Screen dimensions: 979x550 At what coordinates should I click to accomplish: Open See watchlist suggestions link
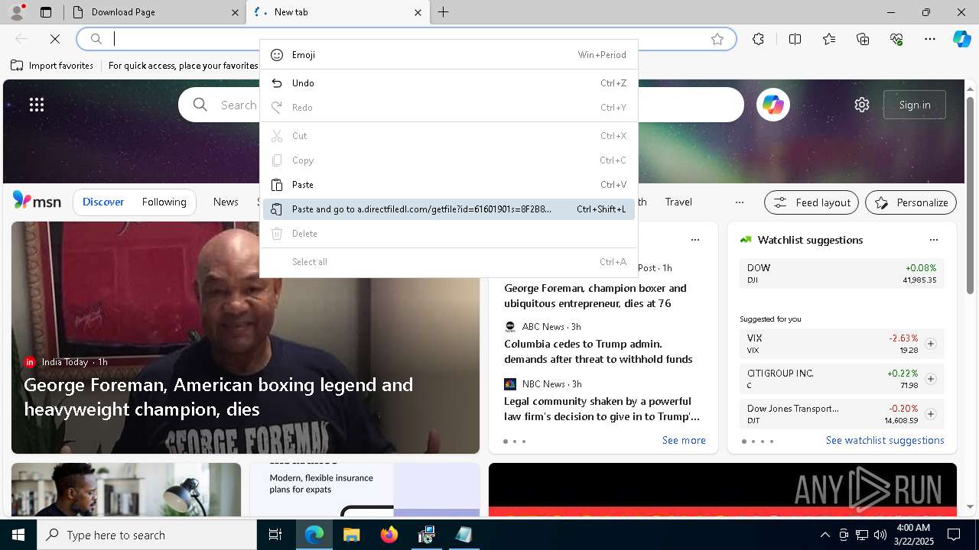tap(885, 440)
